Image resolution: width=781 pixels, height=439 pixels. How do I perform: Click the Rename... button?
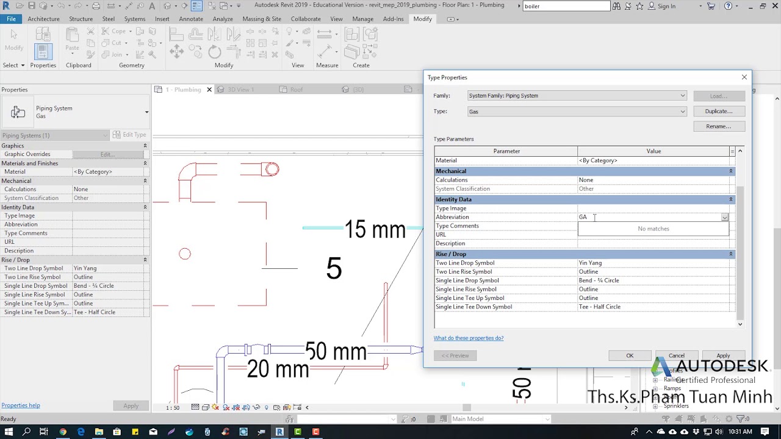[719, 127]
